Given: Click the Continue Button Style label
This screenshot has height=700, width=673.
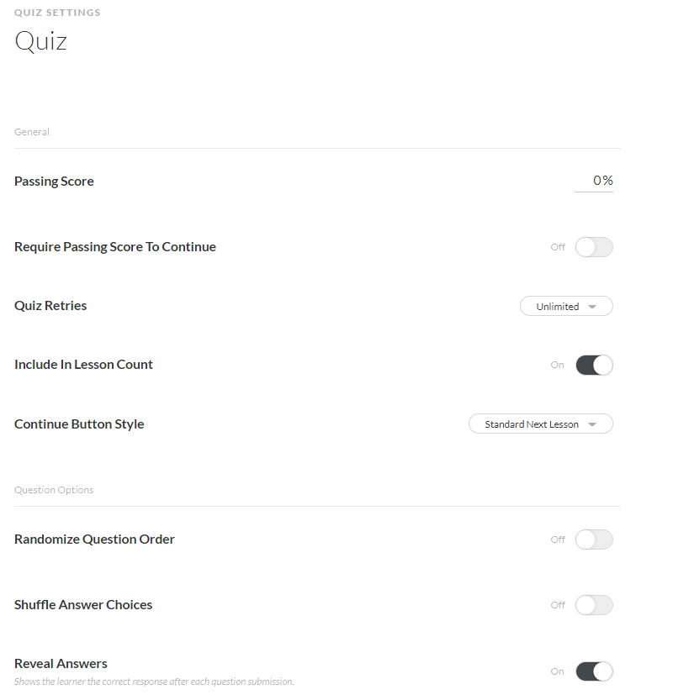Looking at the screenshot, I should (79, 424).
